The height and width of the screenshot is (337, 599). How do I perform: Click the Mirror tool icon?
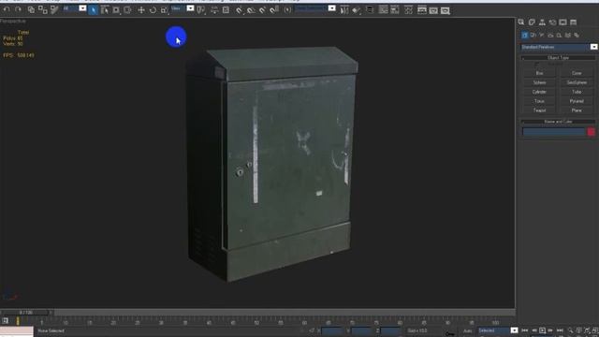343,10
